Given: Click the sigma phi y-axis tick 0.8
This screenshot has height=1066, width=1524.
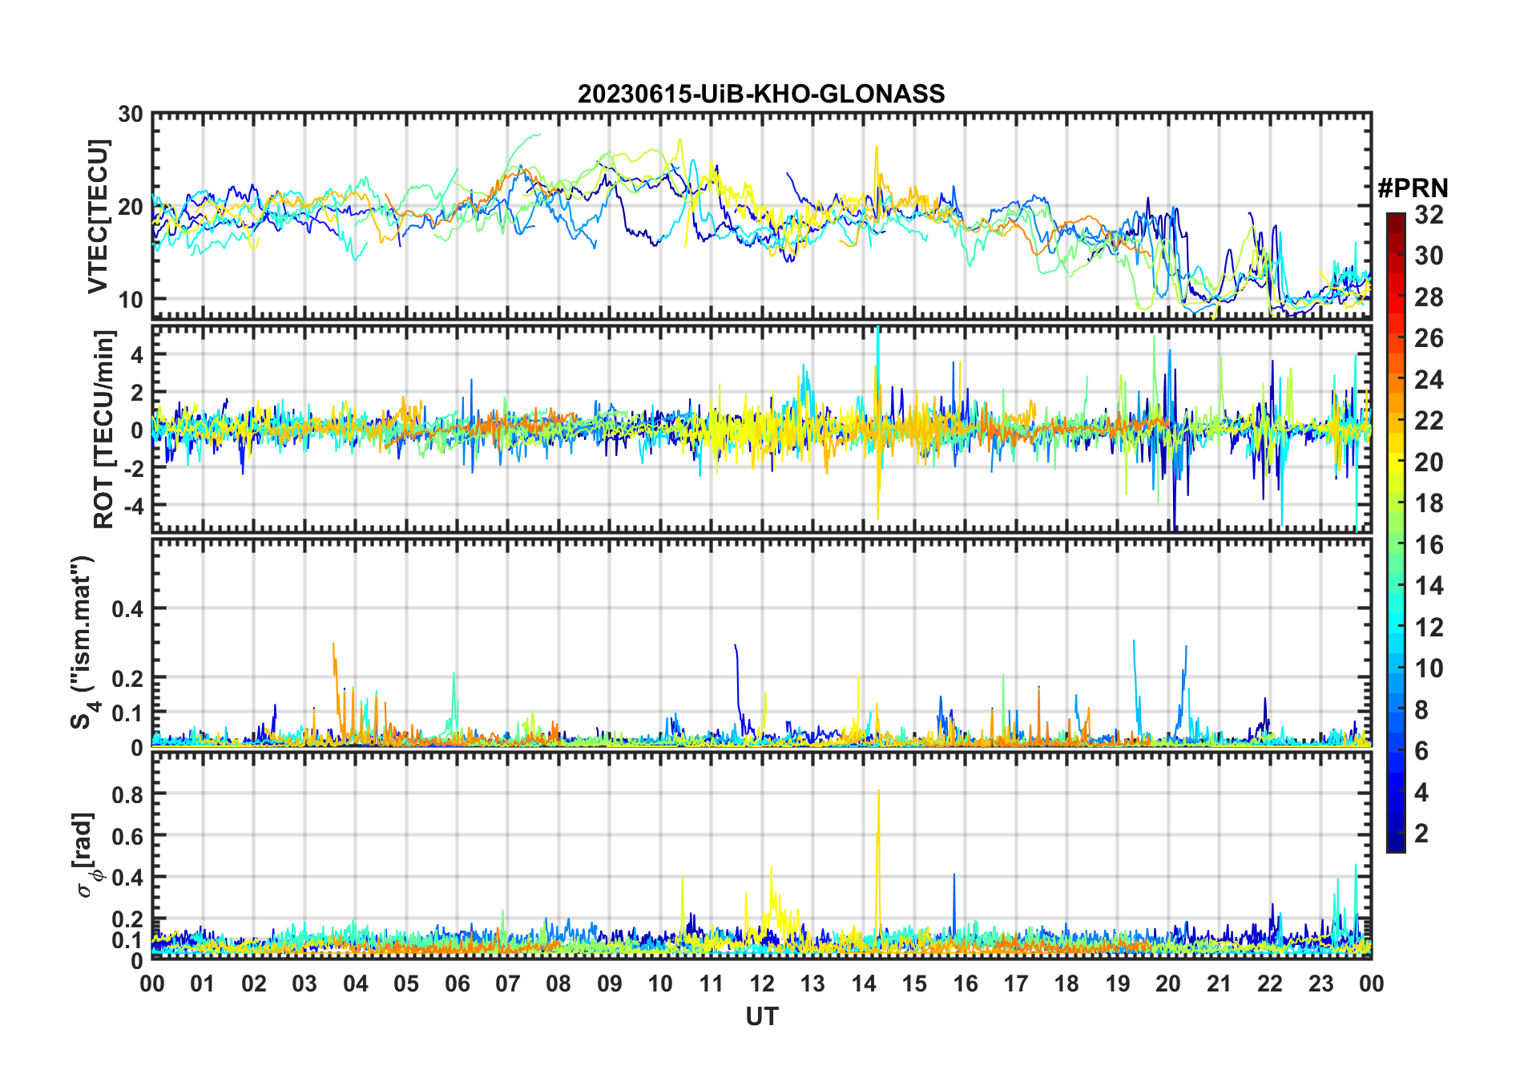Looking at the screenshot, I should [x=128, y=794].
